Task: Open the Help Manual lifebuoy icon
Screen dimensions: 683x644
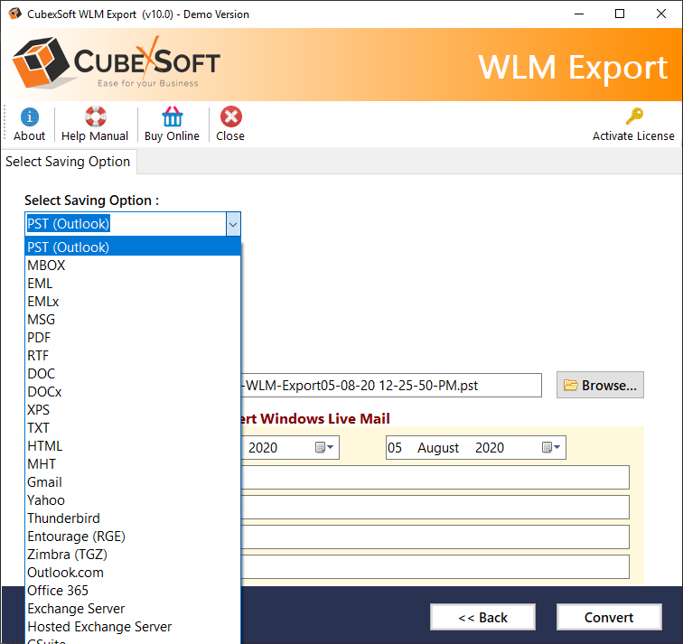Action: (95, 117)
